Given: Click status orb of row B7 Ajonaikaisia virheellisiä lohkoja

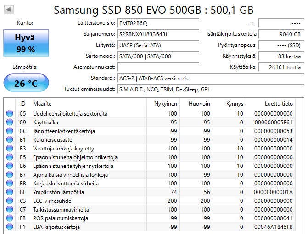Looking at the screenshot, I should click(x=10, y=174).
